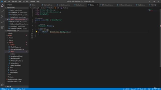Collapse the Stats and Skills - EN section
161x90 pixels.
[x=17, y=31]
